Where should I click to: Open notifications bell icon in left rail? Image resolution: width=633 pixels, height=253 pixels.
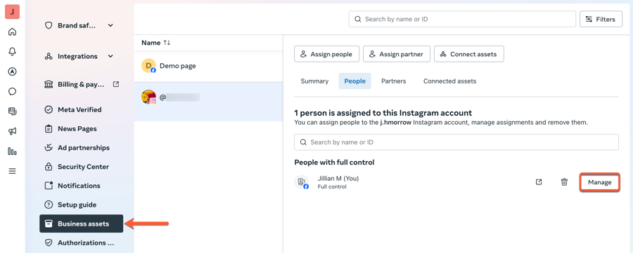12,51
